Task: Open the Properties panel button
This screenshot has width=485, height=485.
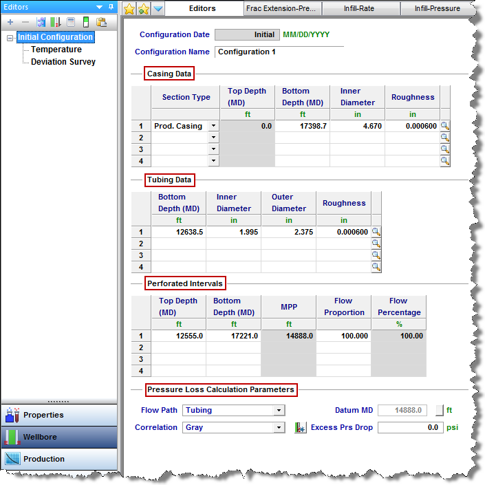Action: (59, 415)
